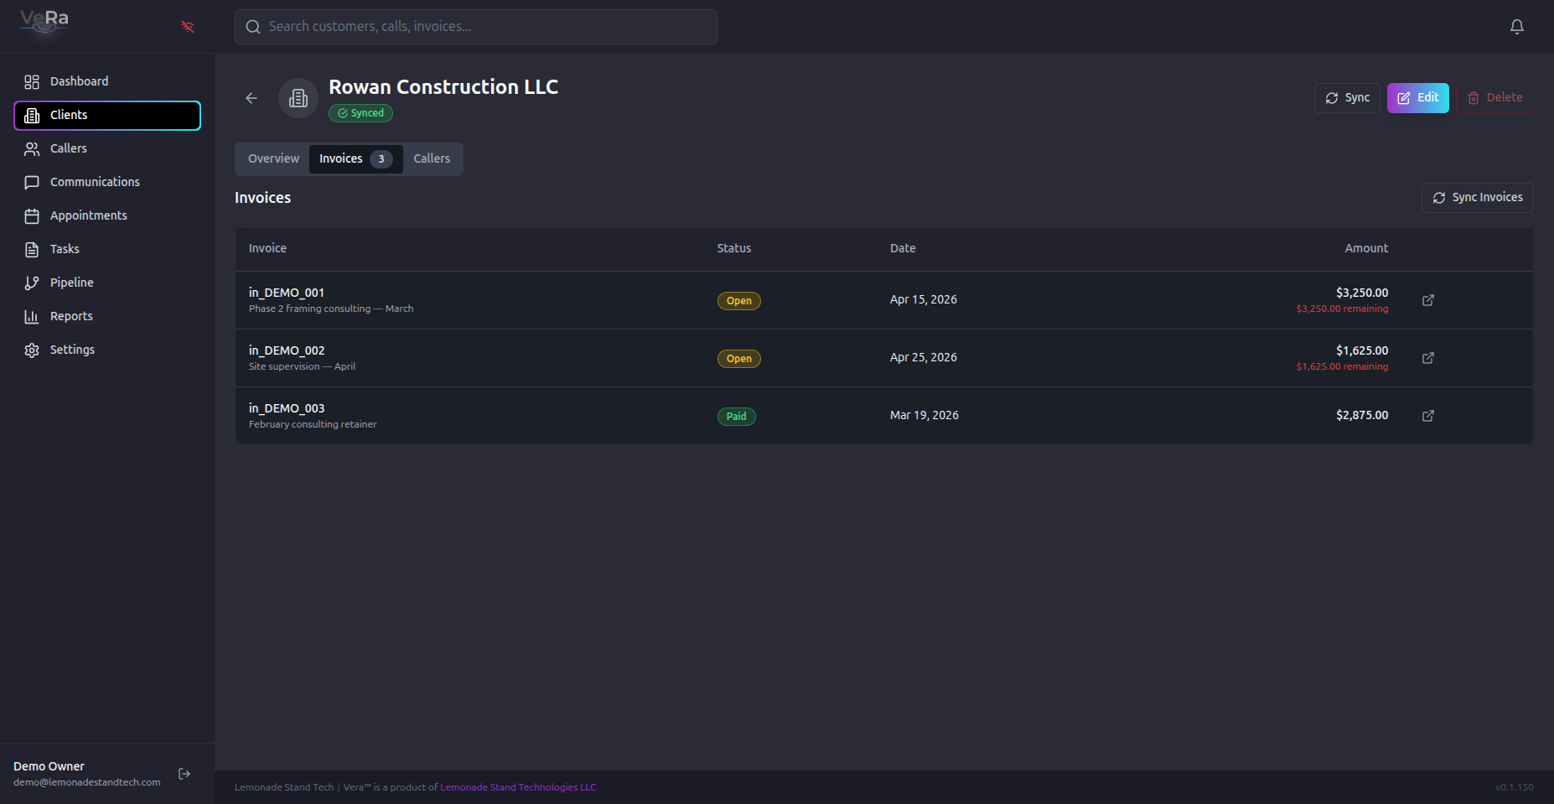Click the $2,875.00 amount
This screenshot has height=804, width=1554.
pyautogui.click(x=1362, y=416)
